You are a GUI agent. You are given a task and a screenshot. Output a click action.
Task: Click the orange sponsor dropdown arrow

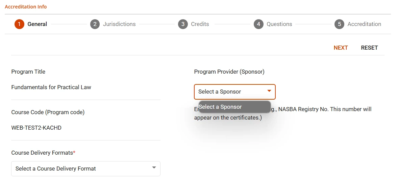269,91
